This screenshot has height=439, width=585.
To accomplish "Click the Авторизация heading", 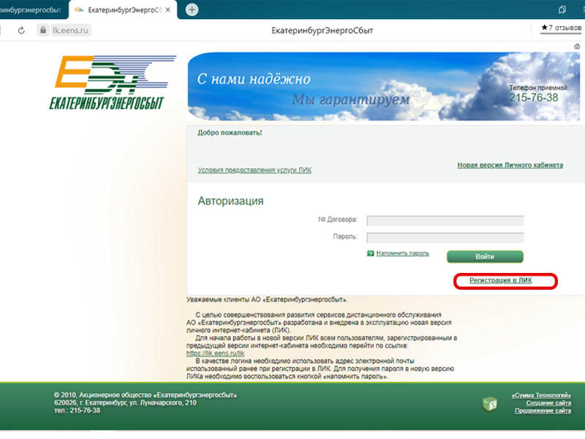I will click(x=230, y=200).
